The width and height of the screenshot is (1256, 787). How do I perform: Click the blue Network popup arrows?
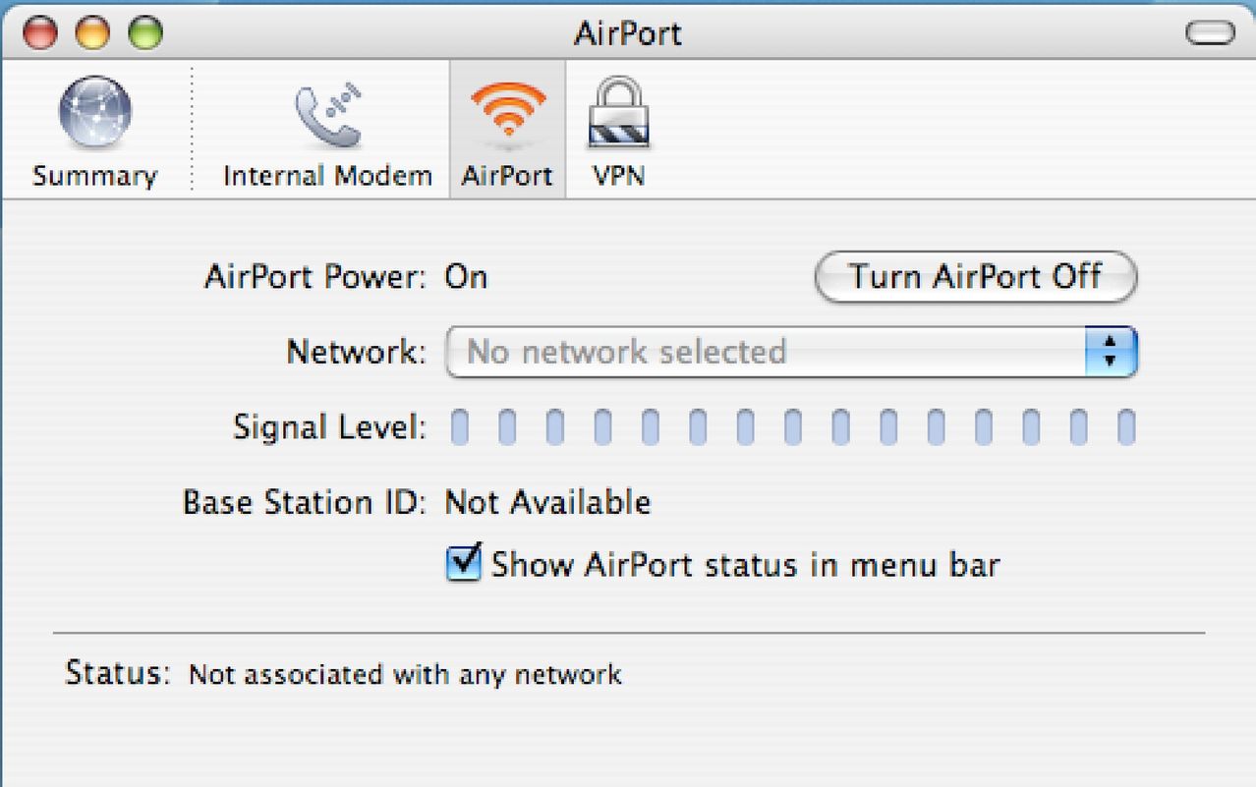[x=1111, y=352]
